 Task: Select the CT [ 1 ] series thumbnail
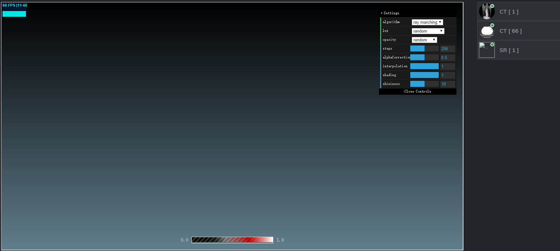(x=487, y=12)
